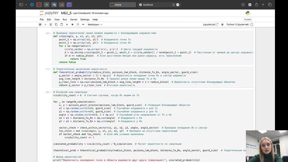This screenshot has width=288, height=162.
Task: Open the blue circular favorite icon
Action: pyautogui.click(x=32, y=4)
